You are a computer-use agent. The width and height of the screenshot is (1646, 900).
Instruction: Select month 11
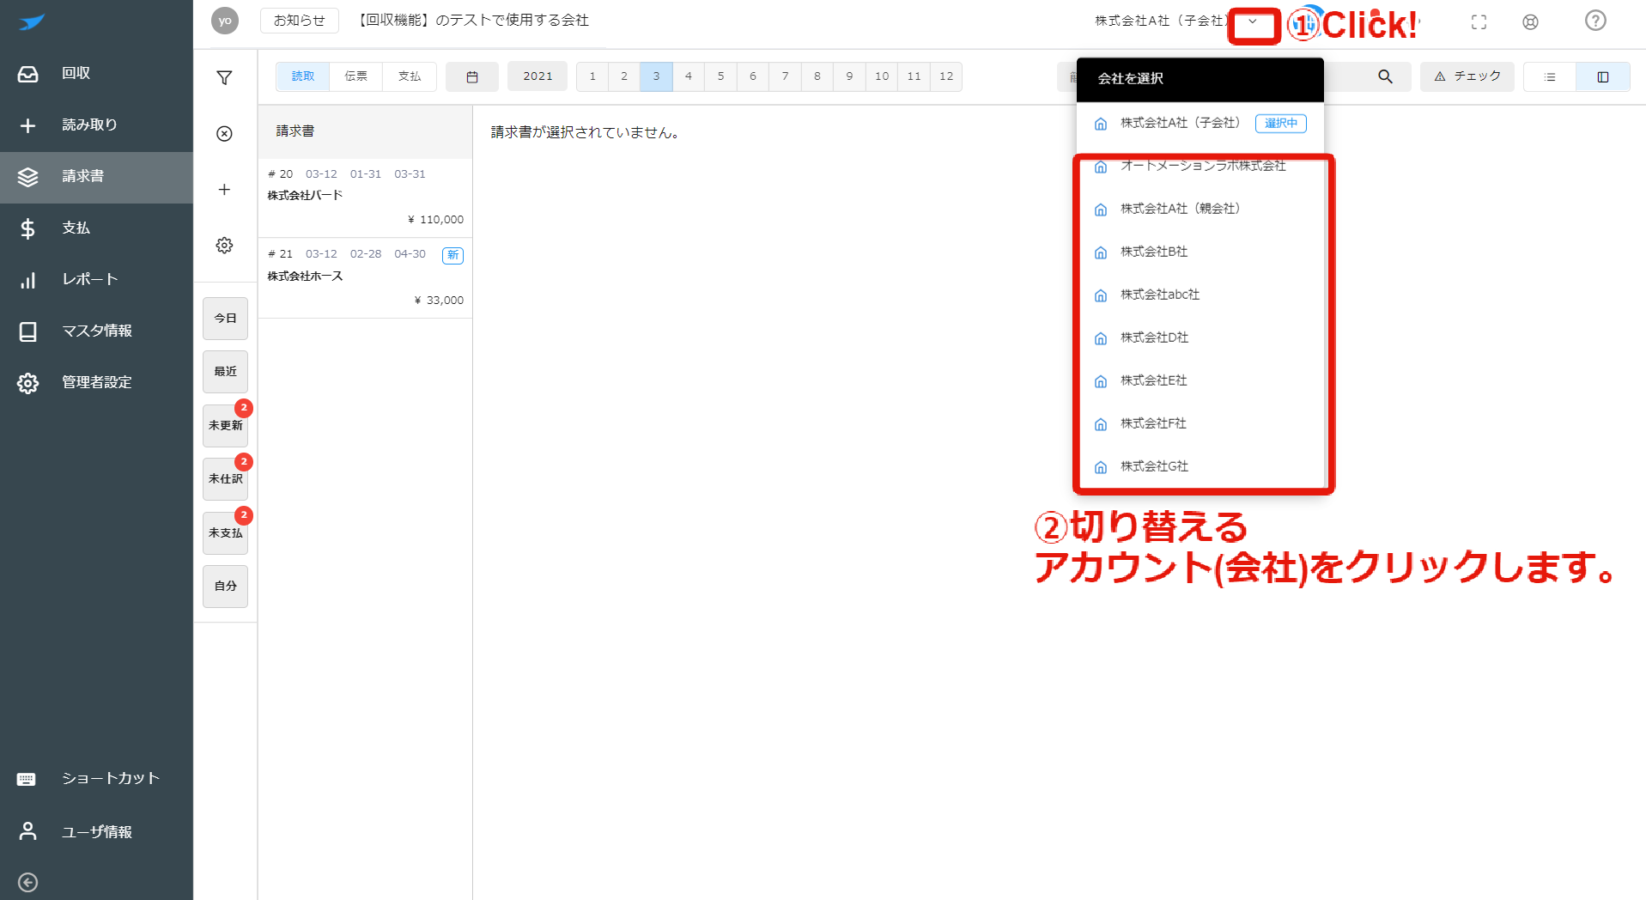click(914, 76)
